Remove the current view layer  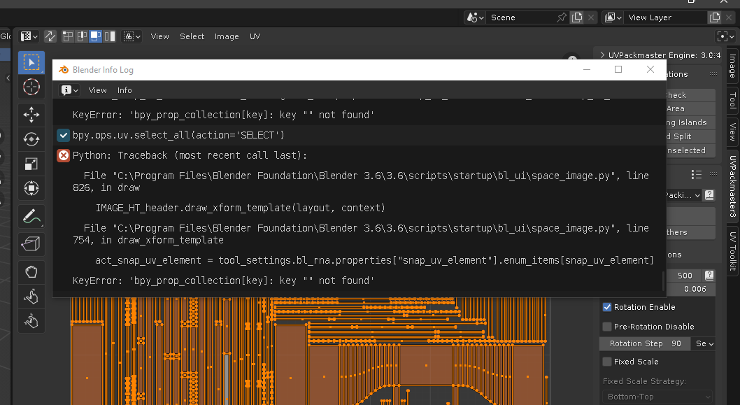click(729, 17)
